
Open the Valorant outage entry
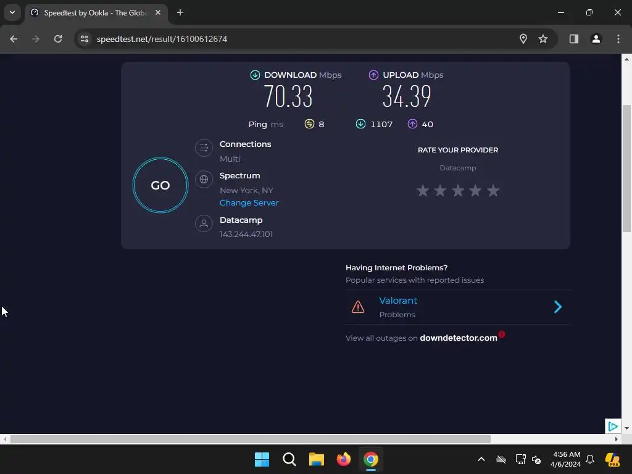click(457, 307)
